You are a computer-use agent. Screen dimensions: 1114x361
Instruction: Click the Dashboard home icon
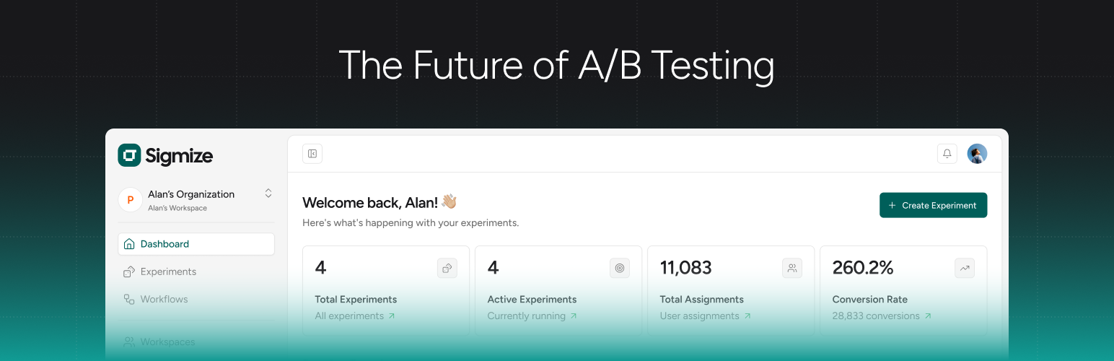(129, 244)
